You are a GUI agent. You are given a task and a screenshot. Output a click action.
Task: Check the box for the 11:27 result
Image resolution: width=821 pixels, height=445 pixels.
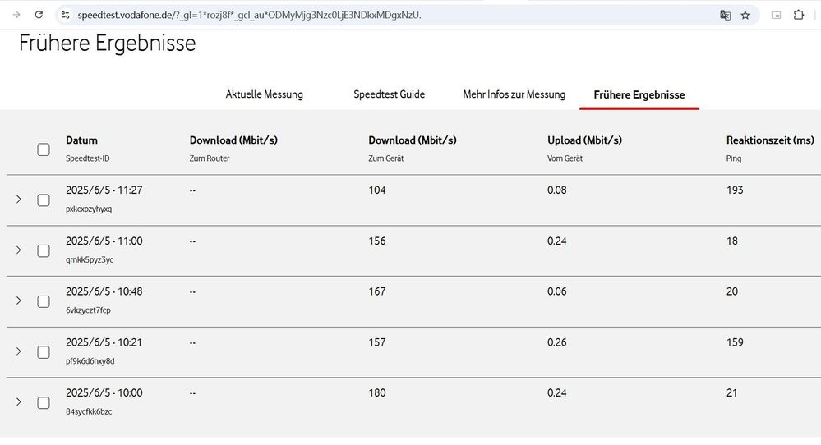pos(44,200)
